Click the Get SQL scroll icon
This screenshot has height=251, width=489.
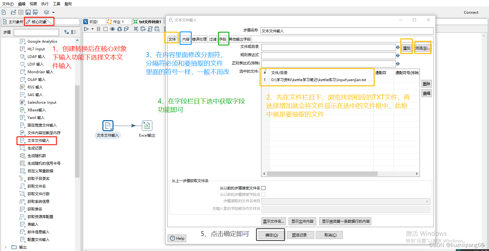pyautogui.click(x=150, y=29)
